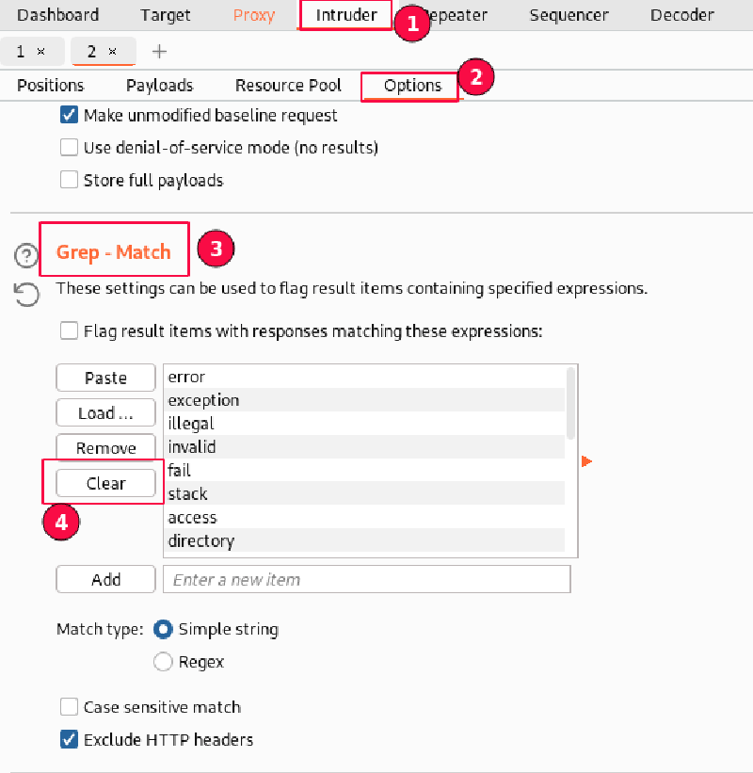Toggle Case sensitive match checkbox
Screen dimensions: 753x773
(69, 707)
